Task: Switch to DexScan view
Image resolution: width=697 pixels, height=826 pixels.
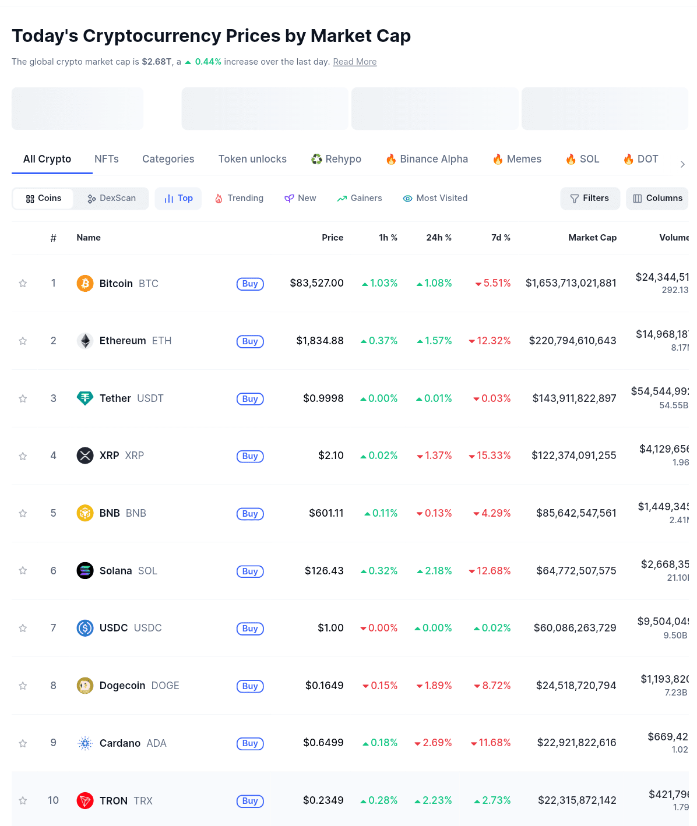Action: (x=111, y=198)
